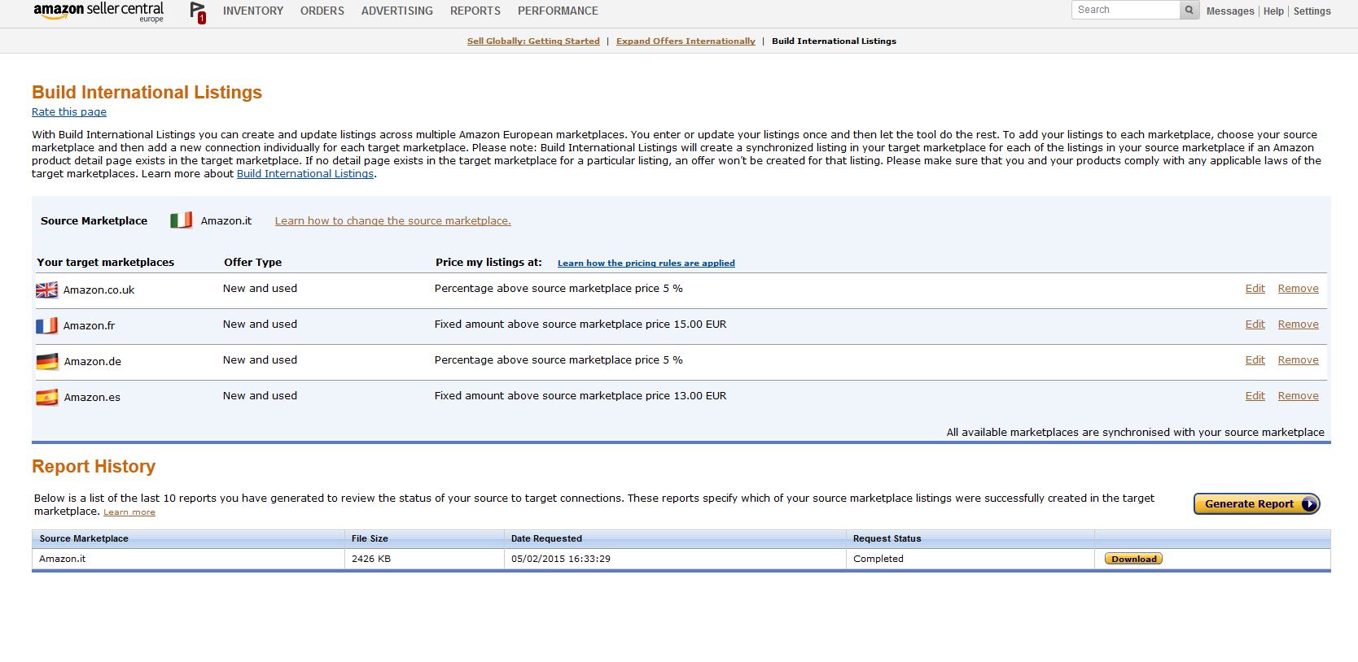
Task: Open the Settings link
Action: coord(1312,11)
